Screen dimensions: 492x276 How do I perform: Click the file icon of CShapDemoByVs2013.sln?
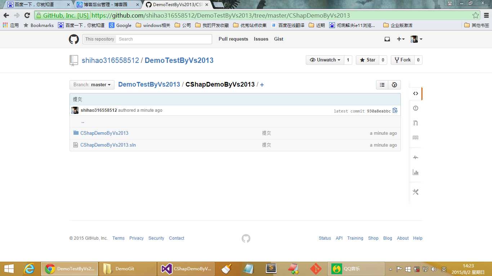[76, 145]
